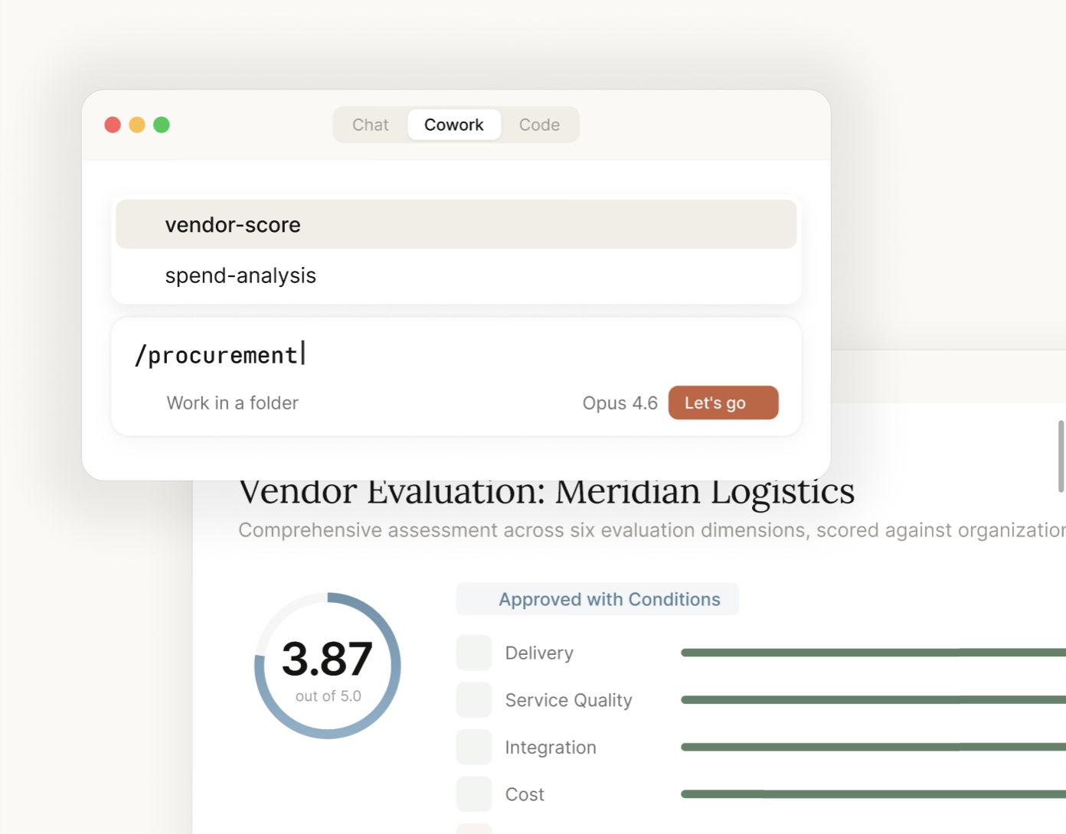Toggle the checkbox beside Integration
The image size is (1066, 834).
(474, 747)
